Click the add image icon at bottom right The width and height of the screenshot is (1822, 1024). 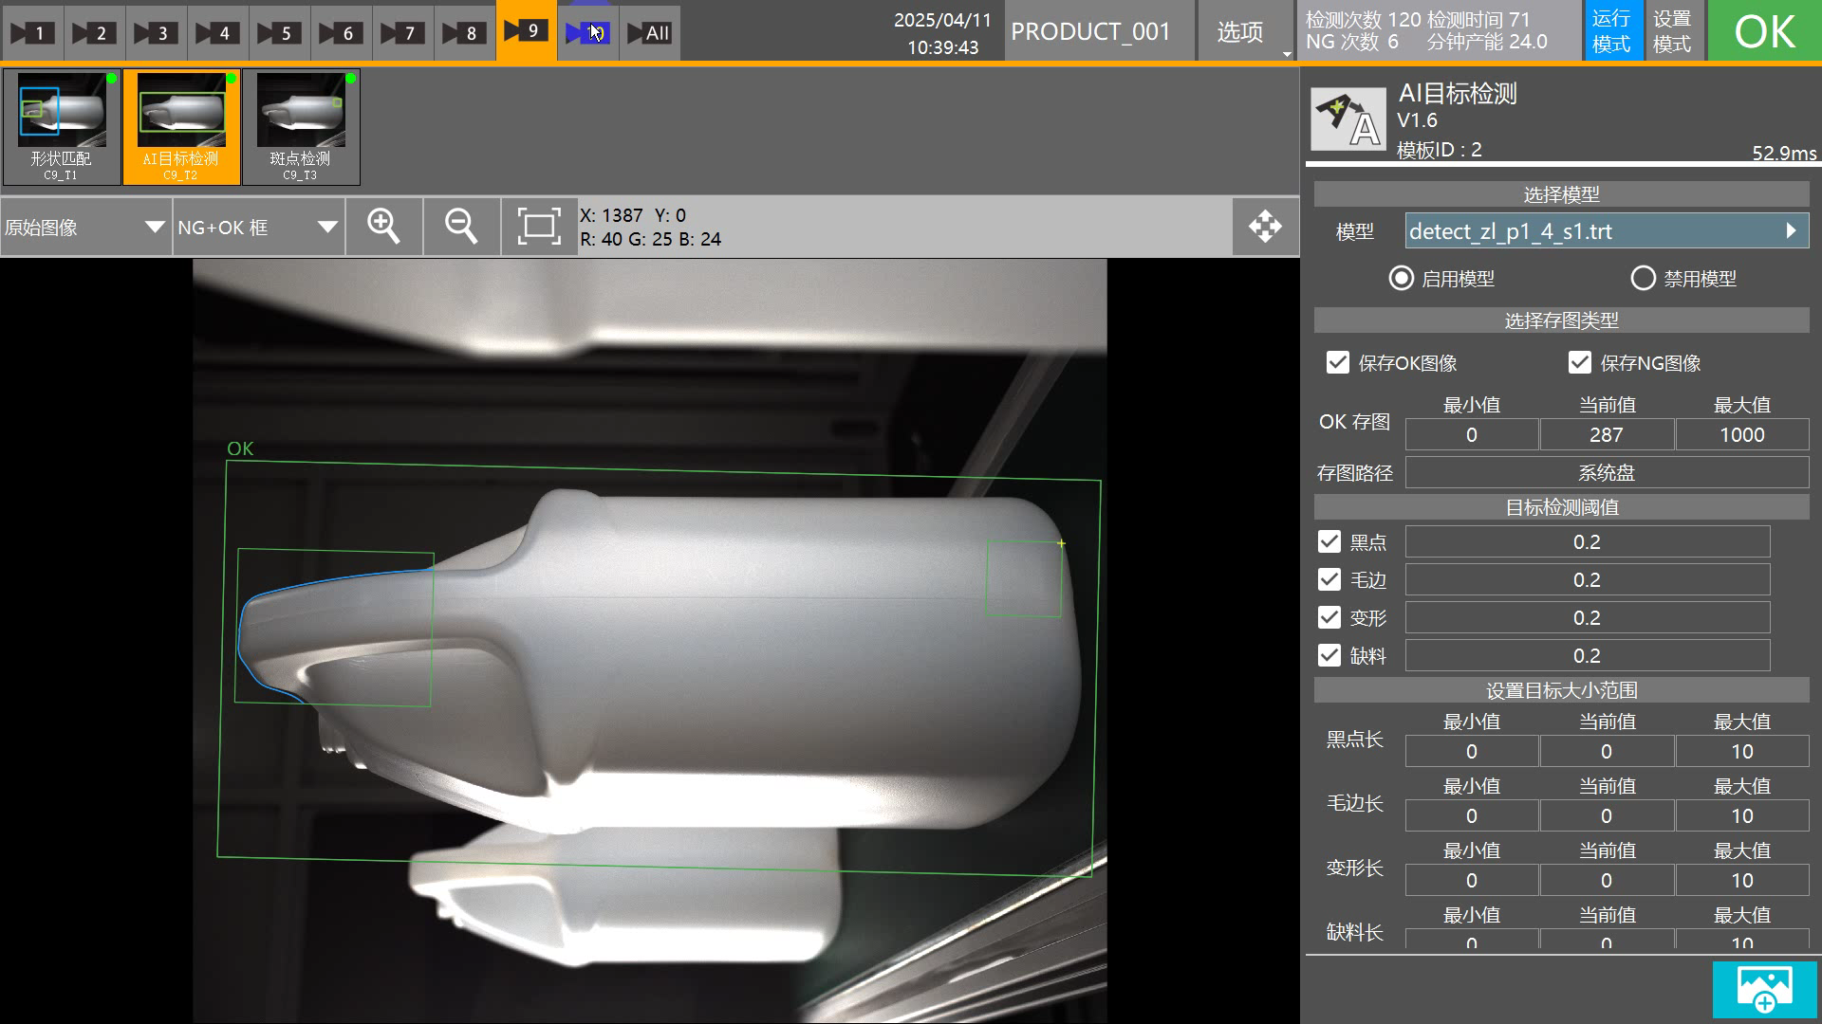[x=1764, y=990]
